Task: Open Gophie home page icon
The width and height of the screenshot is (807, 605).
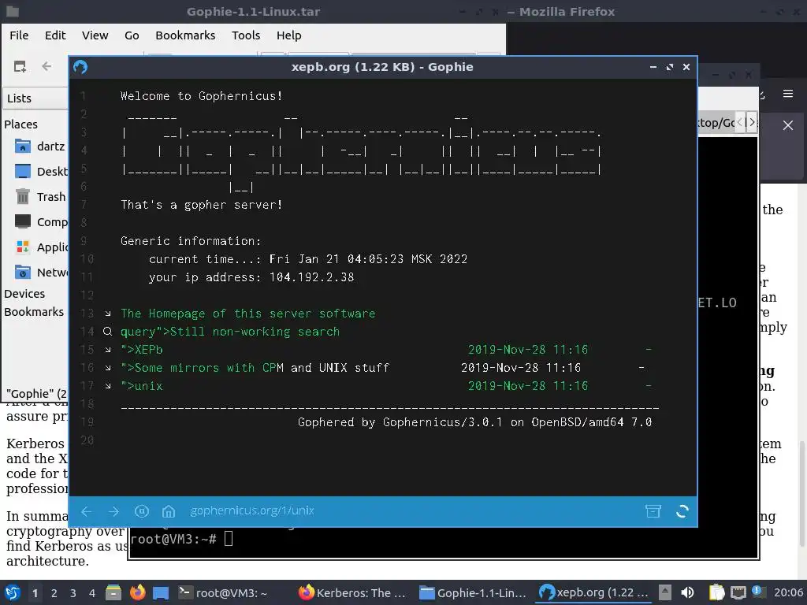Action: (x=169, y=511)
